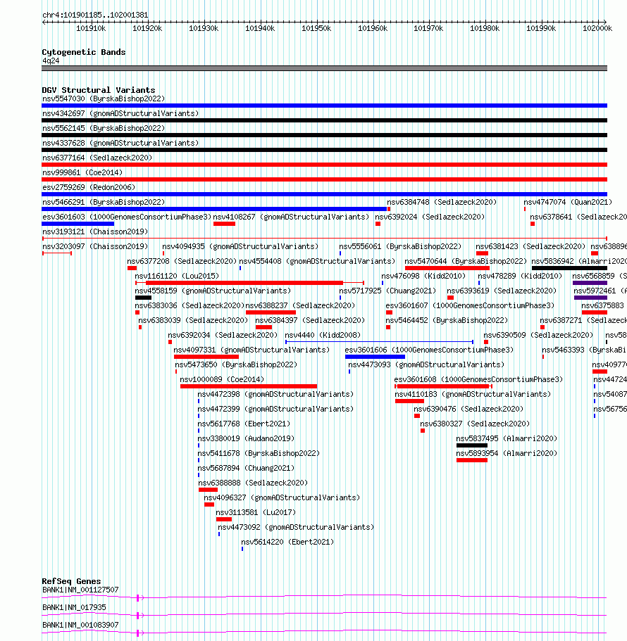
Task: Click the black bar for nsv5836942
Action: point(569,268)
